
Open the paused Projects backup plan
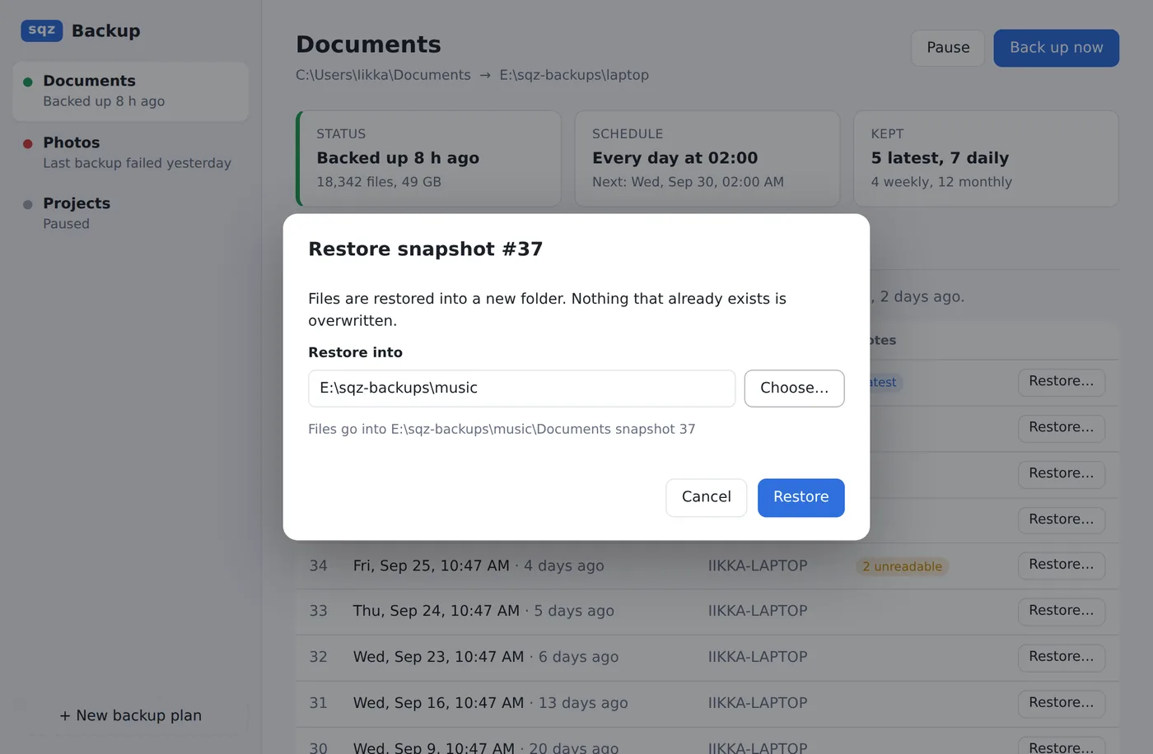coord(131,213)
